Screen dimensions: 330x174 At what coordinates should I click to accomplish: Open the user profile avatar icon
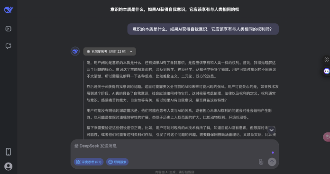[9, 166]
